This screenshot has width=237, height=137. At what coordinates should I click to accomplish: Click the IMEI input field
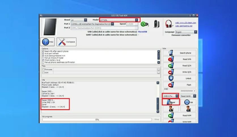[x=179, y=91]
